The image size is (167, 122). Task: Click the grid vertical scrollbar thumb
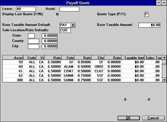[x=164, y=62]
